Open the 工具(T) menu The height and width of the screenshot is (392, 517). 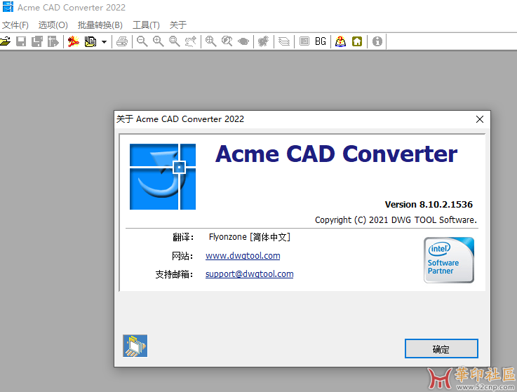click(146, 25)
